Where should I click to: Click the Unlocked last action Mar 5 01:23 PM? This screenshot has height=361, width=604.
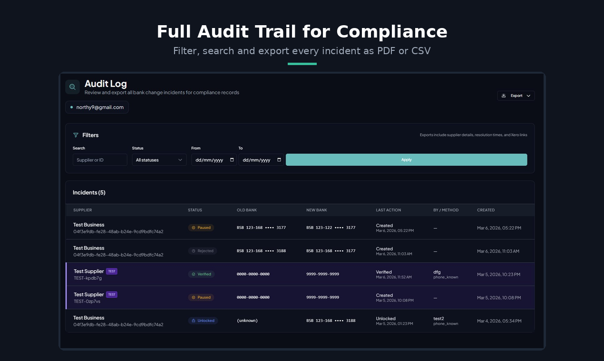394,321
